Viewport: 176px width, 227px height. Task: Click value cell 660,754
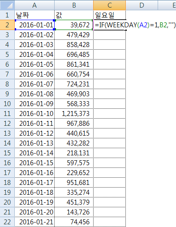click(x=74, y=74)
